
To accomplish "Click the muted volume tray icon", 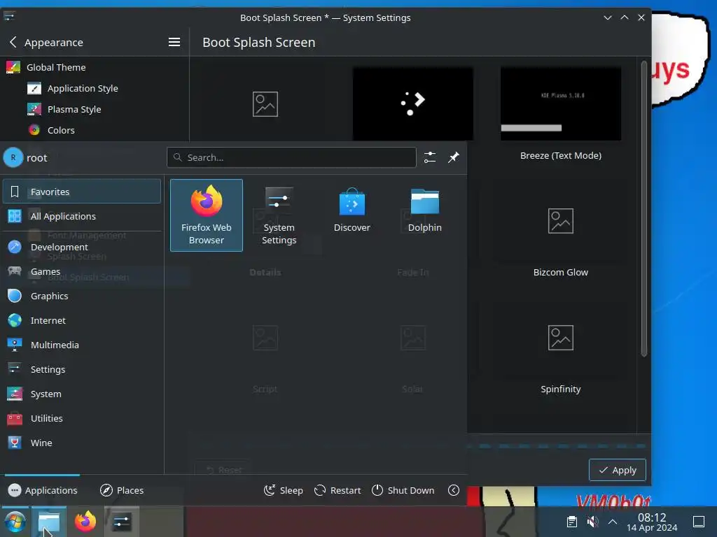I will click(592, 522).
